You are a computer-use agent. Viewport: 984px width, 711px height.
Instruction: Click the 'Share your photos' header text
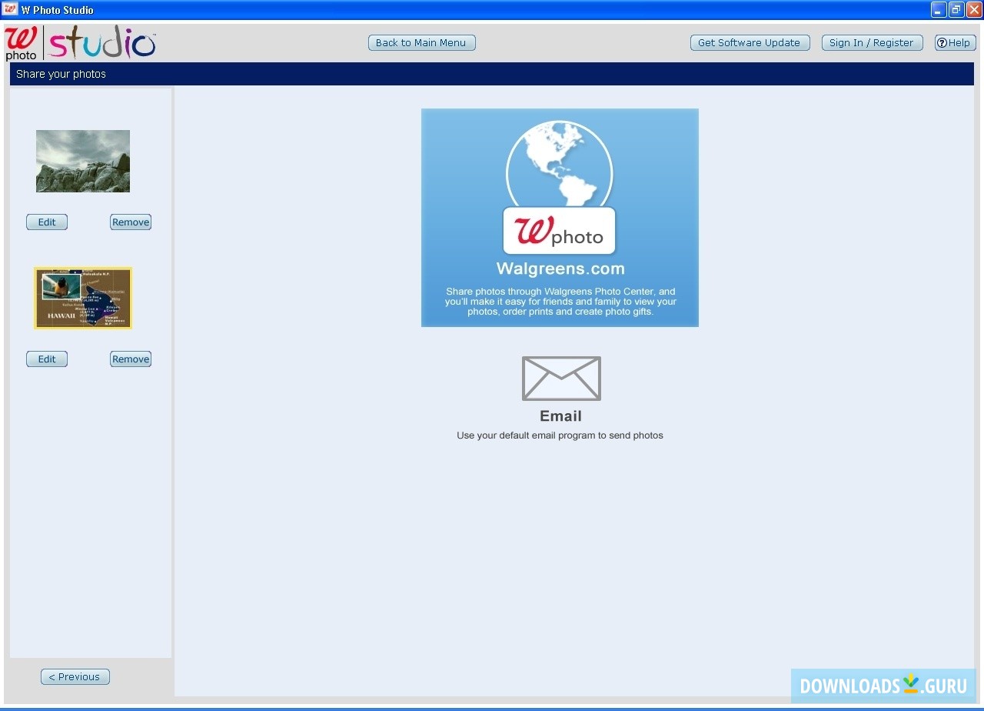coord(61,74)
